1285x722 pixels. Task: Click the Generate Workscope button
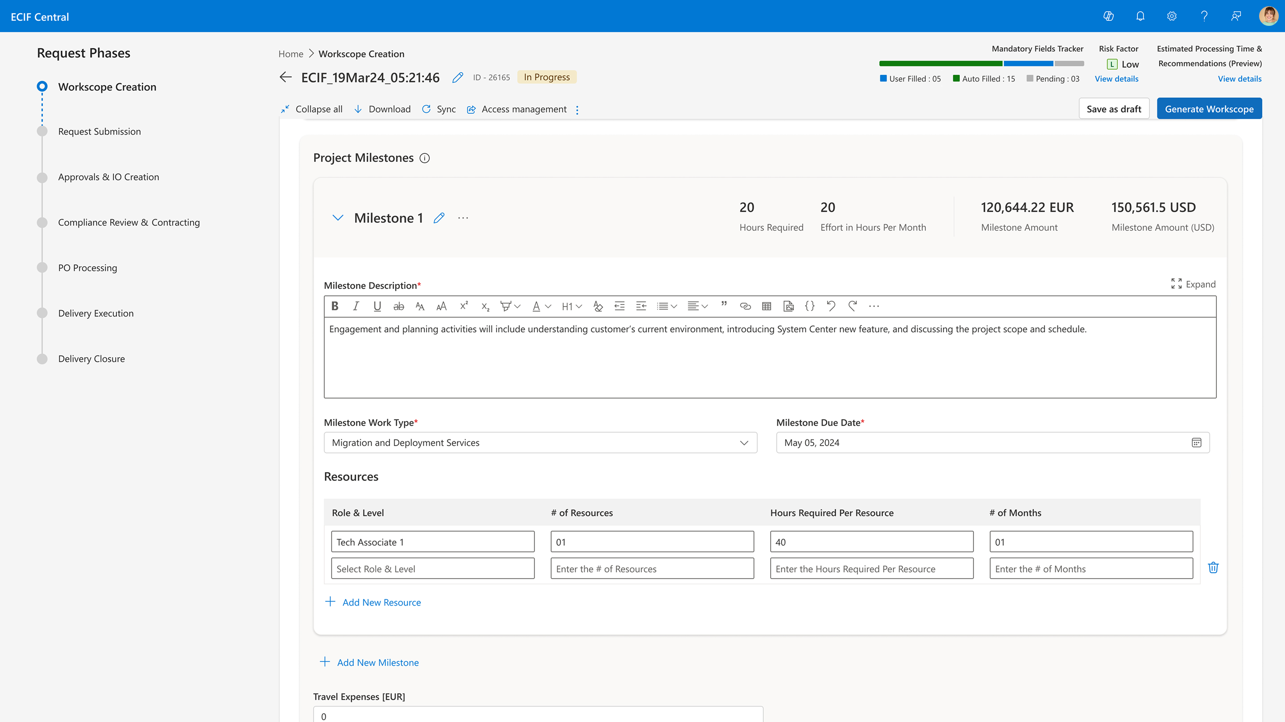click(1209, 109)
